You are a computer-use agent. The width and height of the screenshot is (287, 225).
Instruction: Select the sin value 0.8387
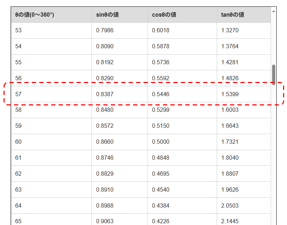tap(105, 94)
